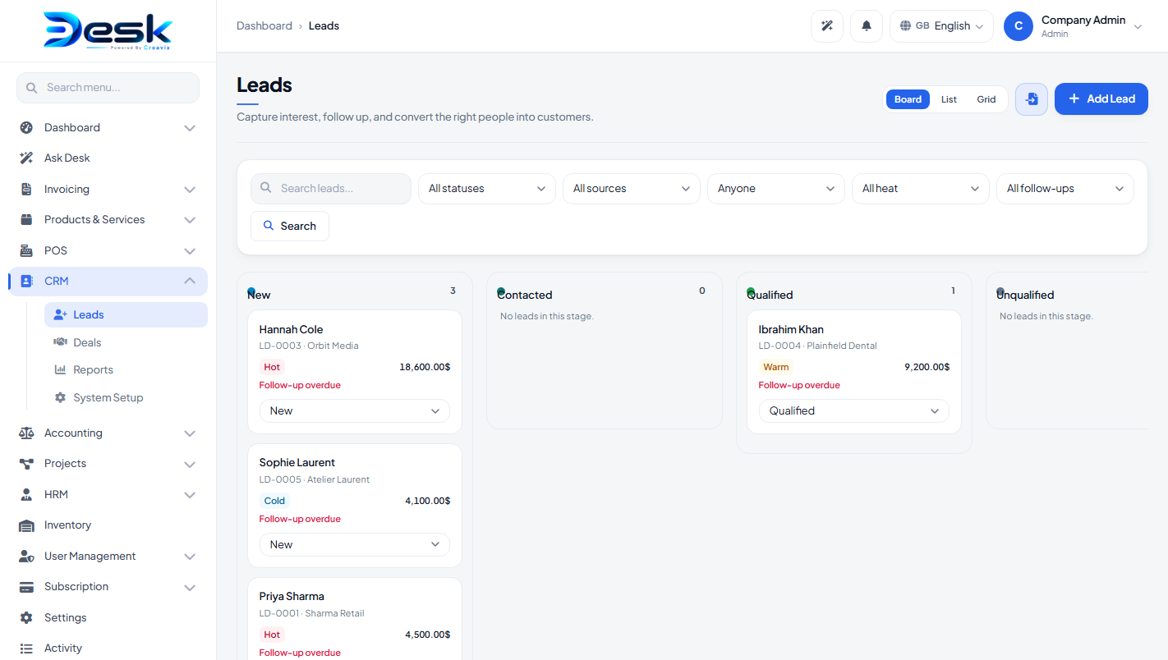1168x660 pixels.
Task: Open System Setup in CRM menu
Action: pyautogui.click(x=126, y=397)
